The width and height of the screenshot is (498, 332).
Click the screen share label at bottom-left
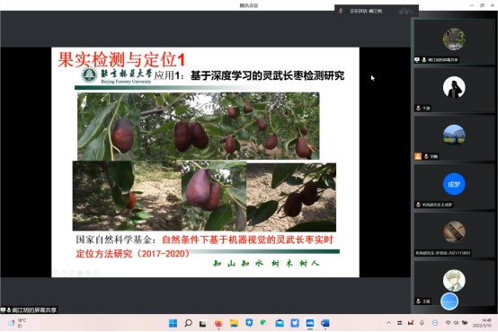29,310
